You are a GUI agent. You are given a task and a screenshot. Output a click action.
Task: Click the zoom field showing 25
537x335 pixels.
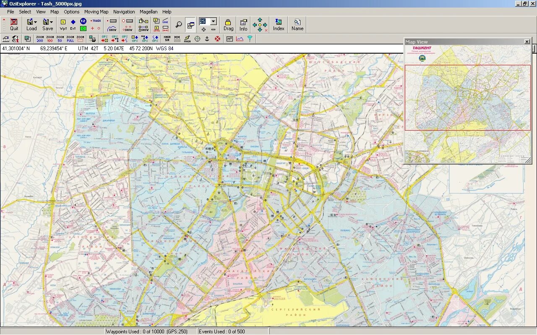click(205, 21)
